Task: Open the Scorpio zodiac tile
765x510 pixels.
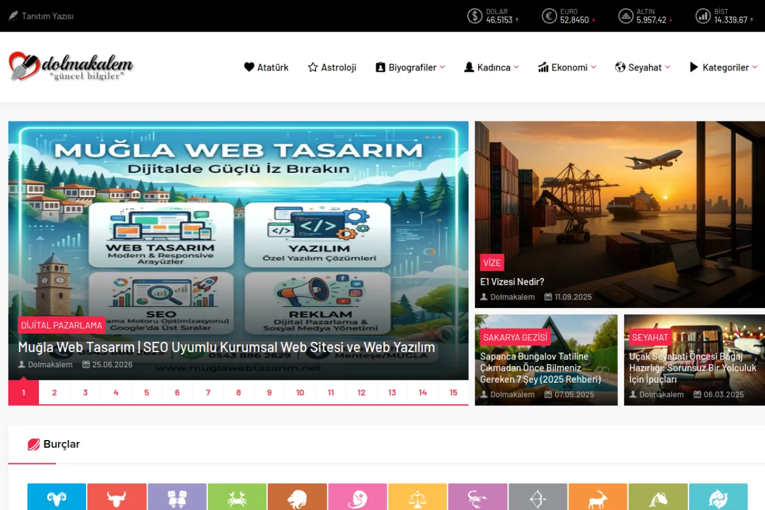Action: click(x=478, y=497)
